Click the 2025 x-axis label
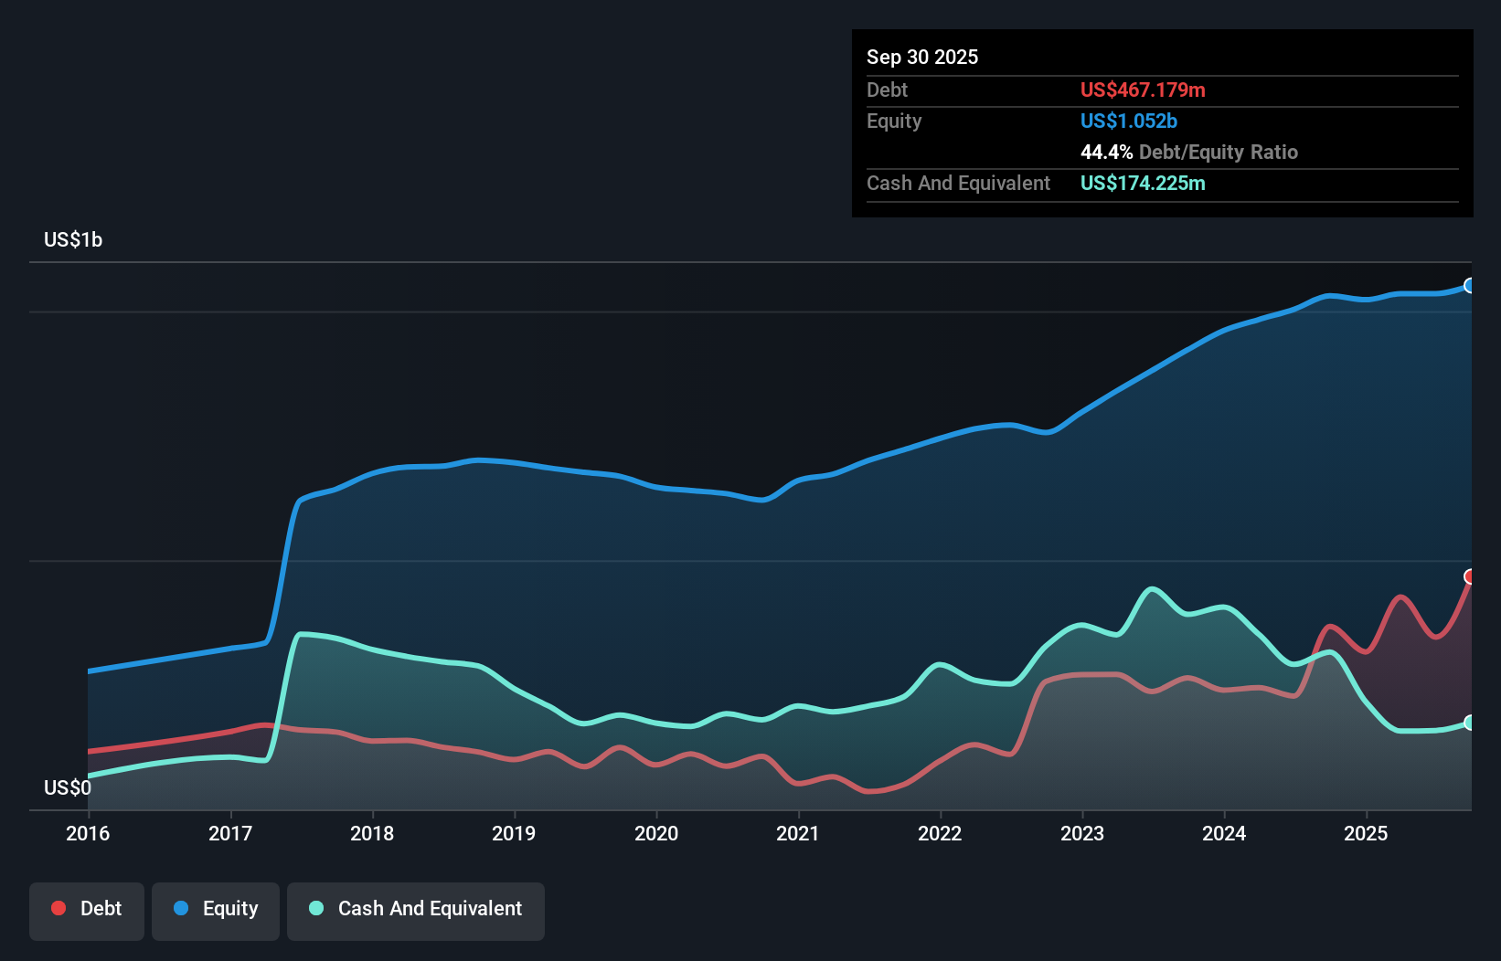The width and height of the screenshot is (1501, 961). (x=1366, y=833)
